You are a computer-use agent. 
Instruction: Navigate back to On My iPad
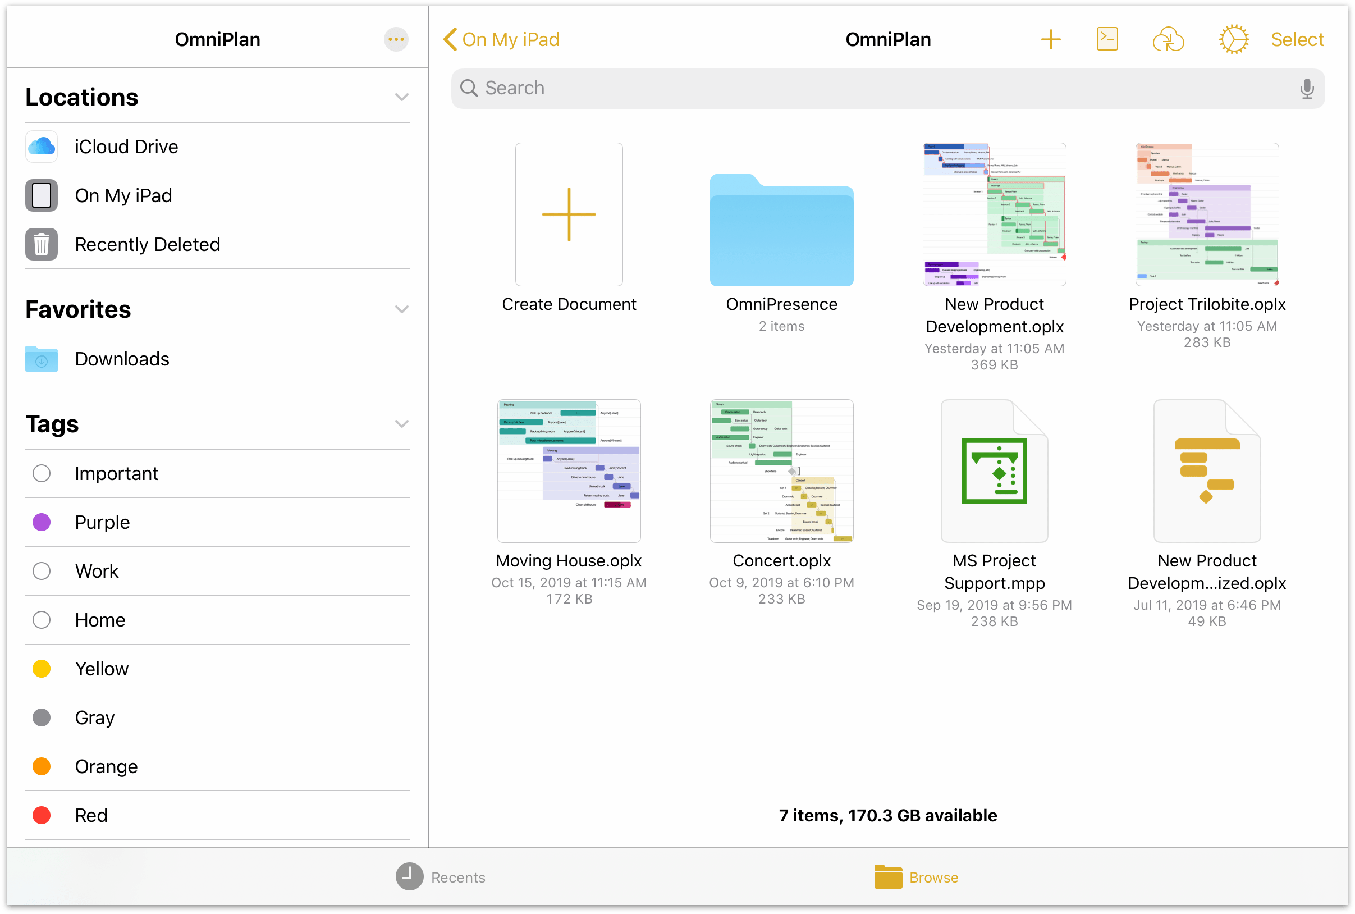point(502,39)
